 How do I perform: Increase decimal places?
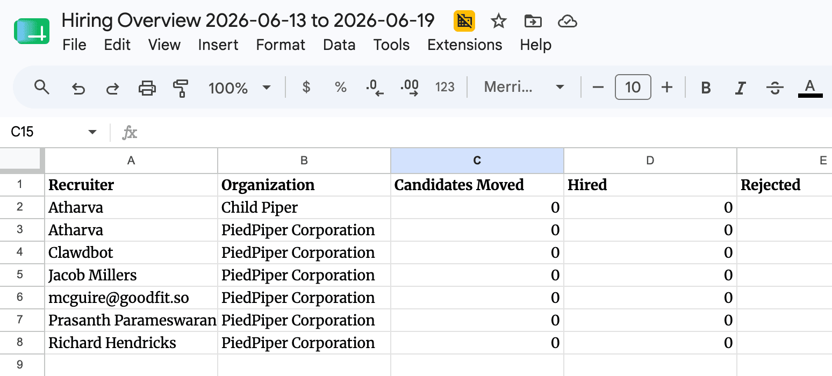tap(410, 88)
